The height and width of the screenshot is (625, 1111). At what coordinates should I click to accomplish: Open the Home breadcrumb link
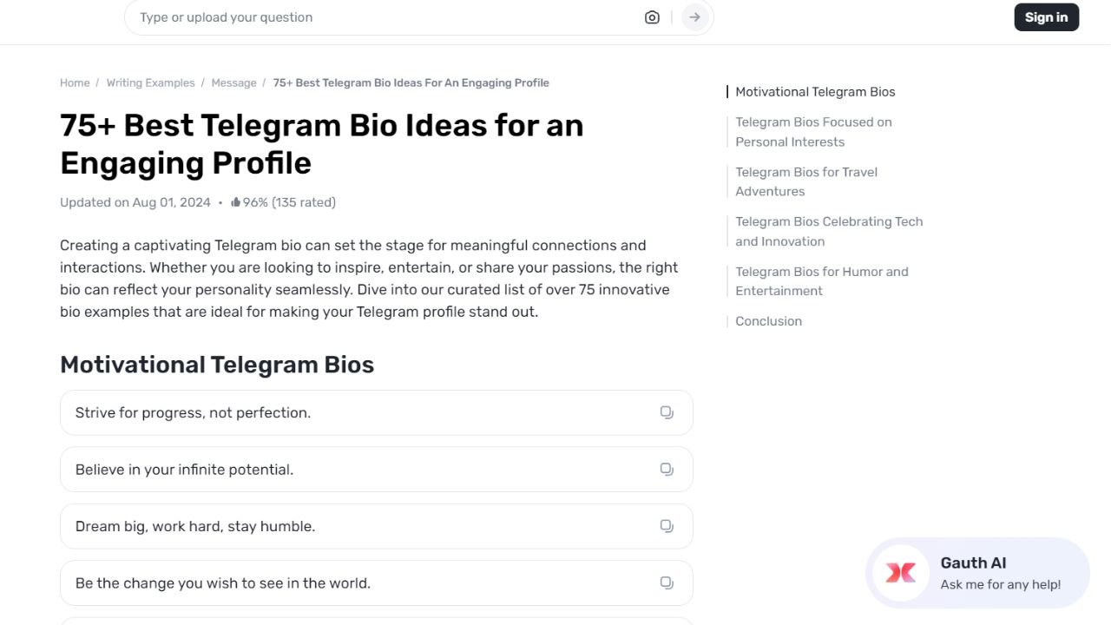75,82
